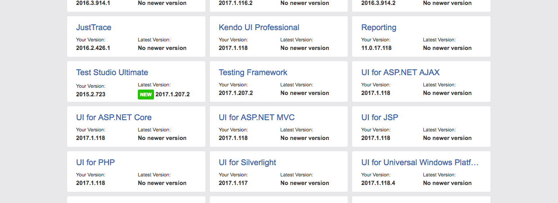558x203 pixels.
Task: Open the JustTrace product link
Action: [x=94, y=27]
